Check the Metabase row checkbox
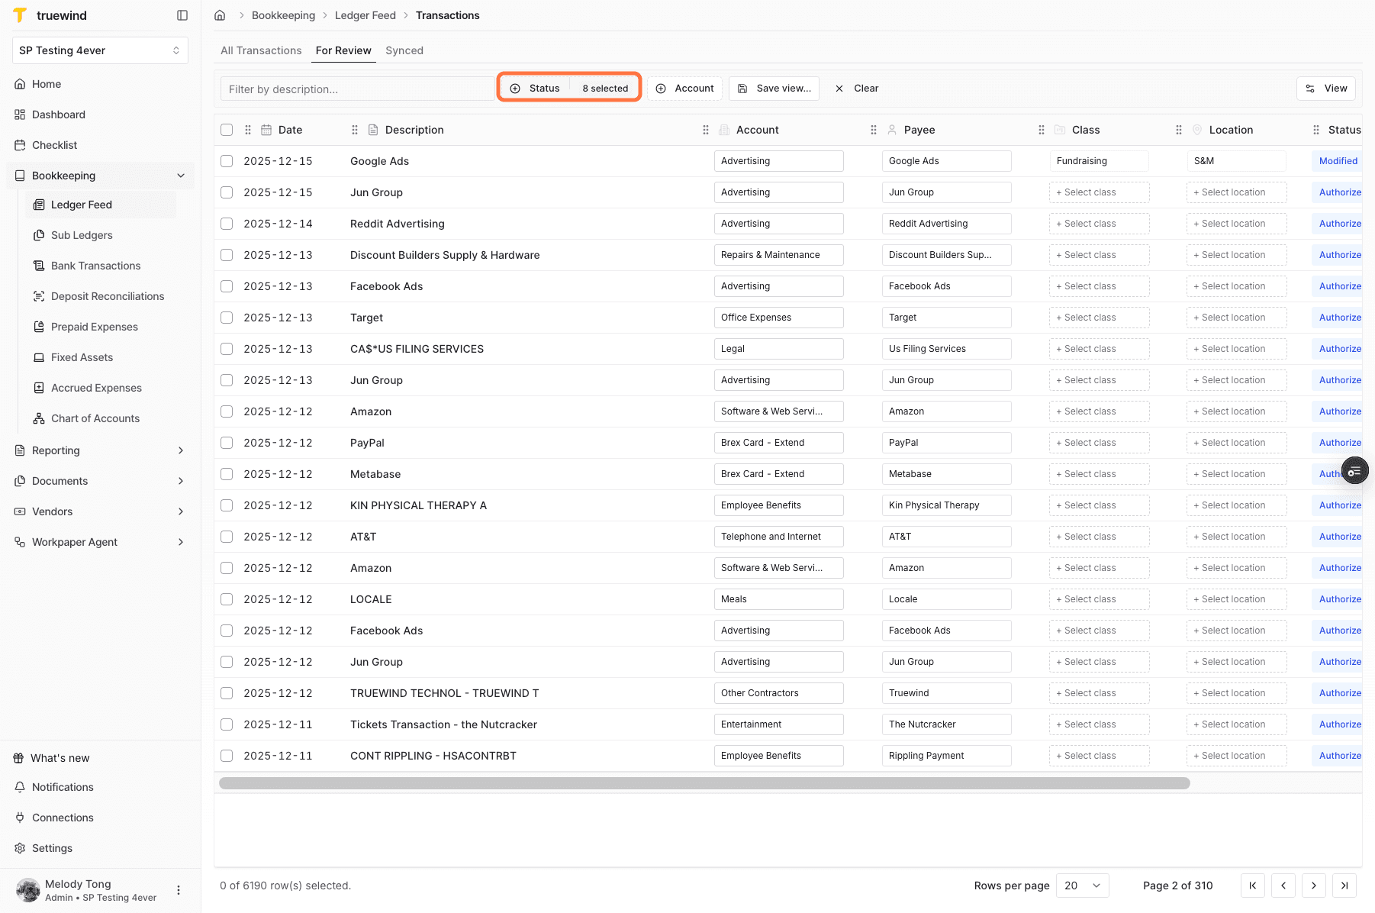Viewport: 1375px width, 913px height. tap(227, 474)
